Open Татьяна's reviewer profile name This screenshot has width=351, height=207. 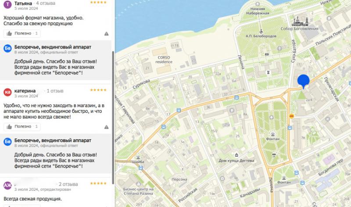[23, 3]
